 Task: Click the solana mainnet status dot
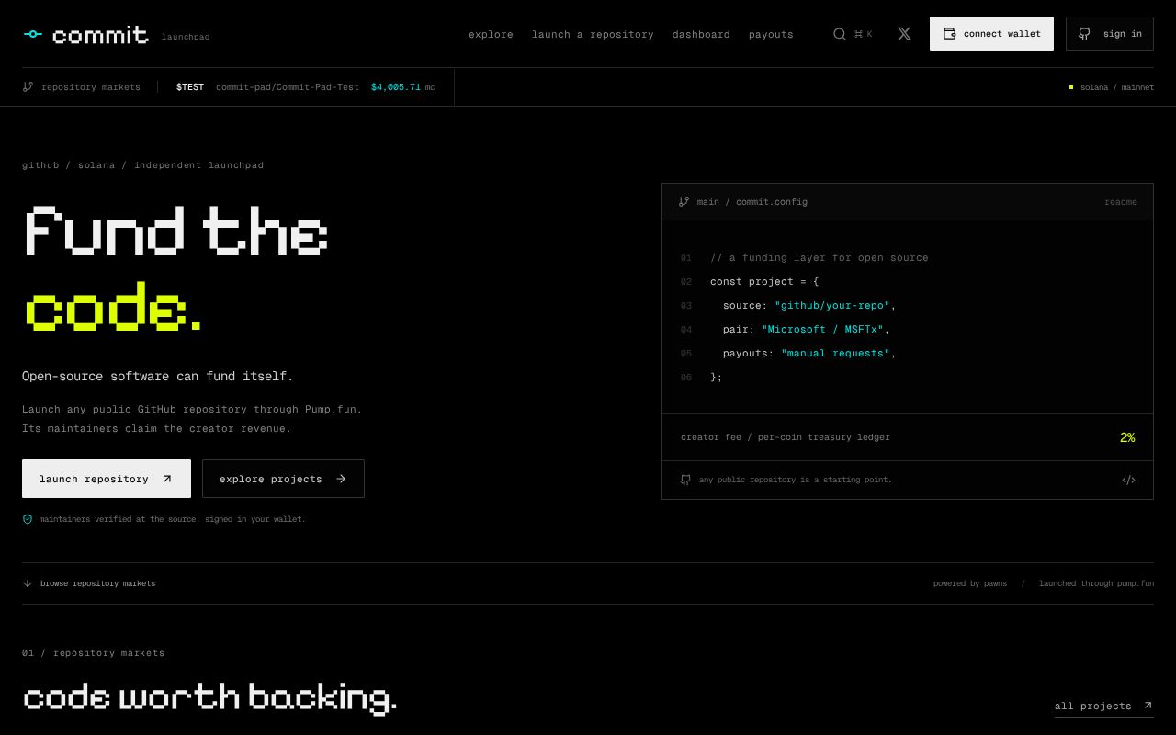coord(1070,87)
